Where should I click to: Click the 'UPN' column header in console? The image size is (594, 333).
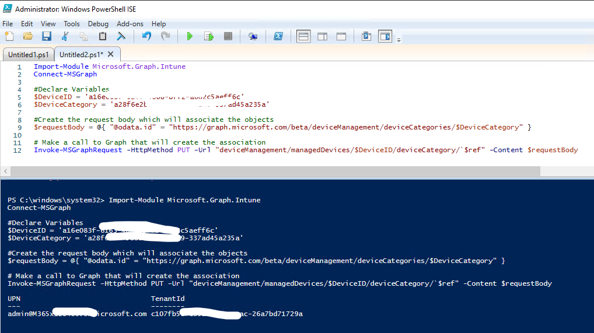click(14, 299)
